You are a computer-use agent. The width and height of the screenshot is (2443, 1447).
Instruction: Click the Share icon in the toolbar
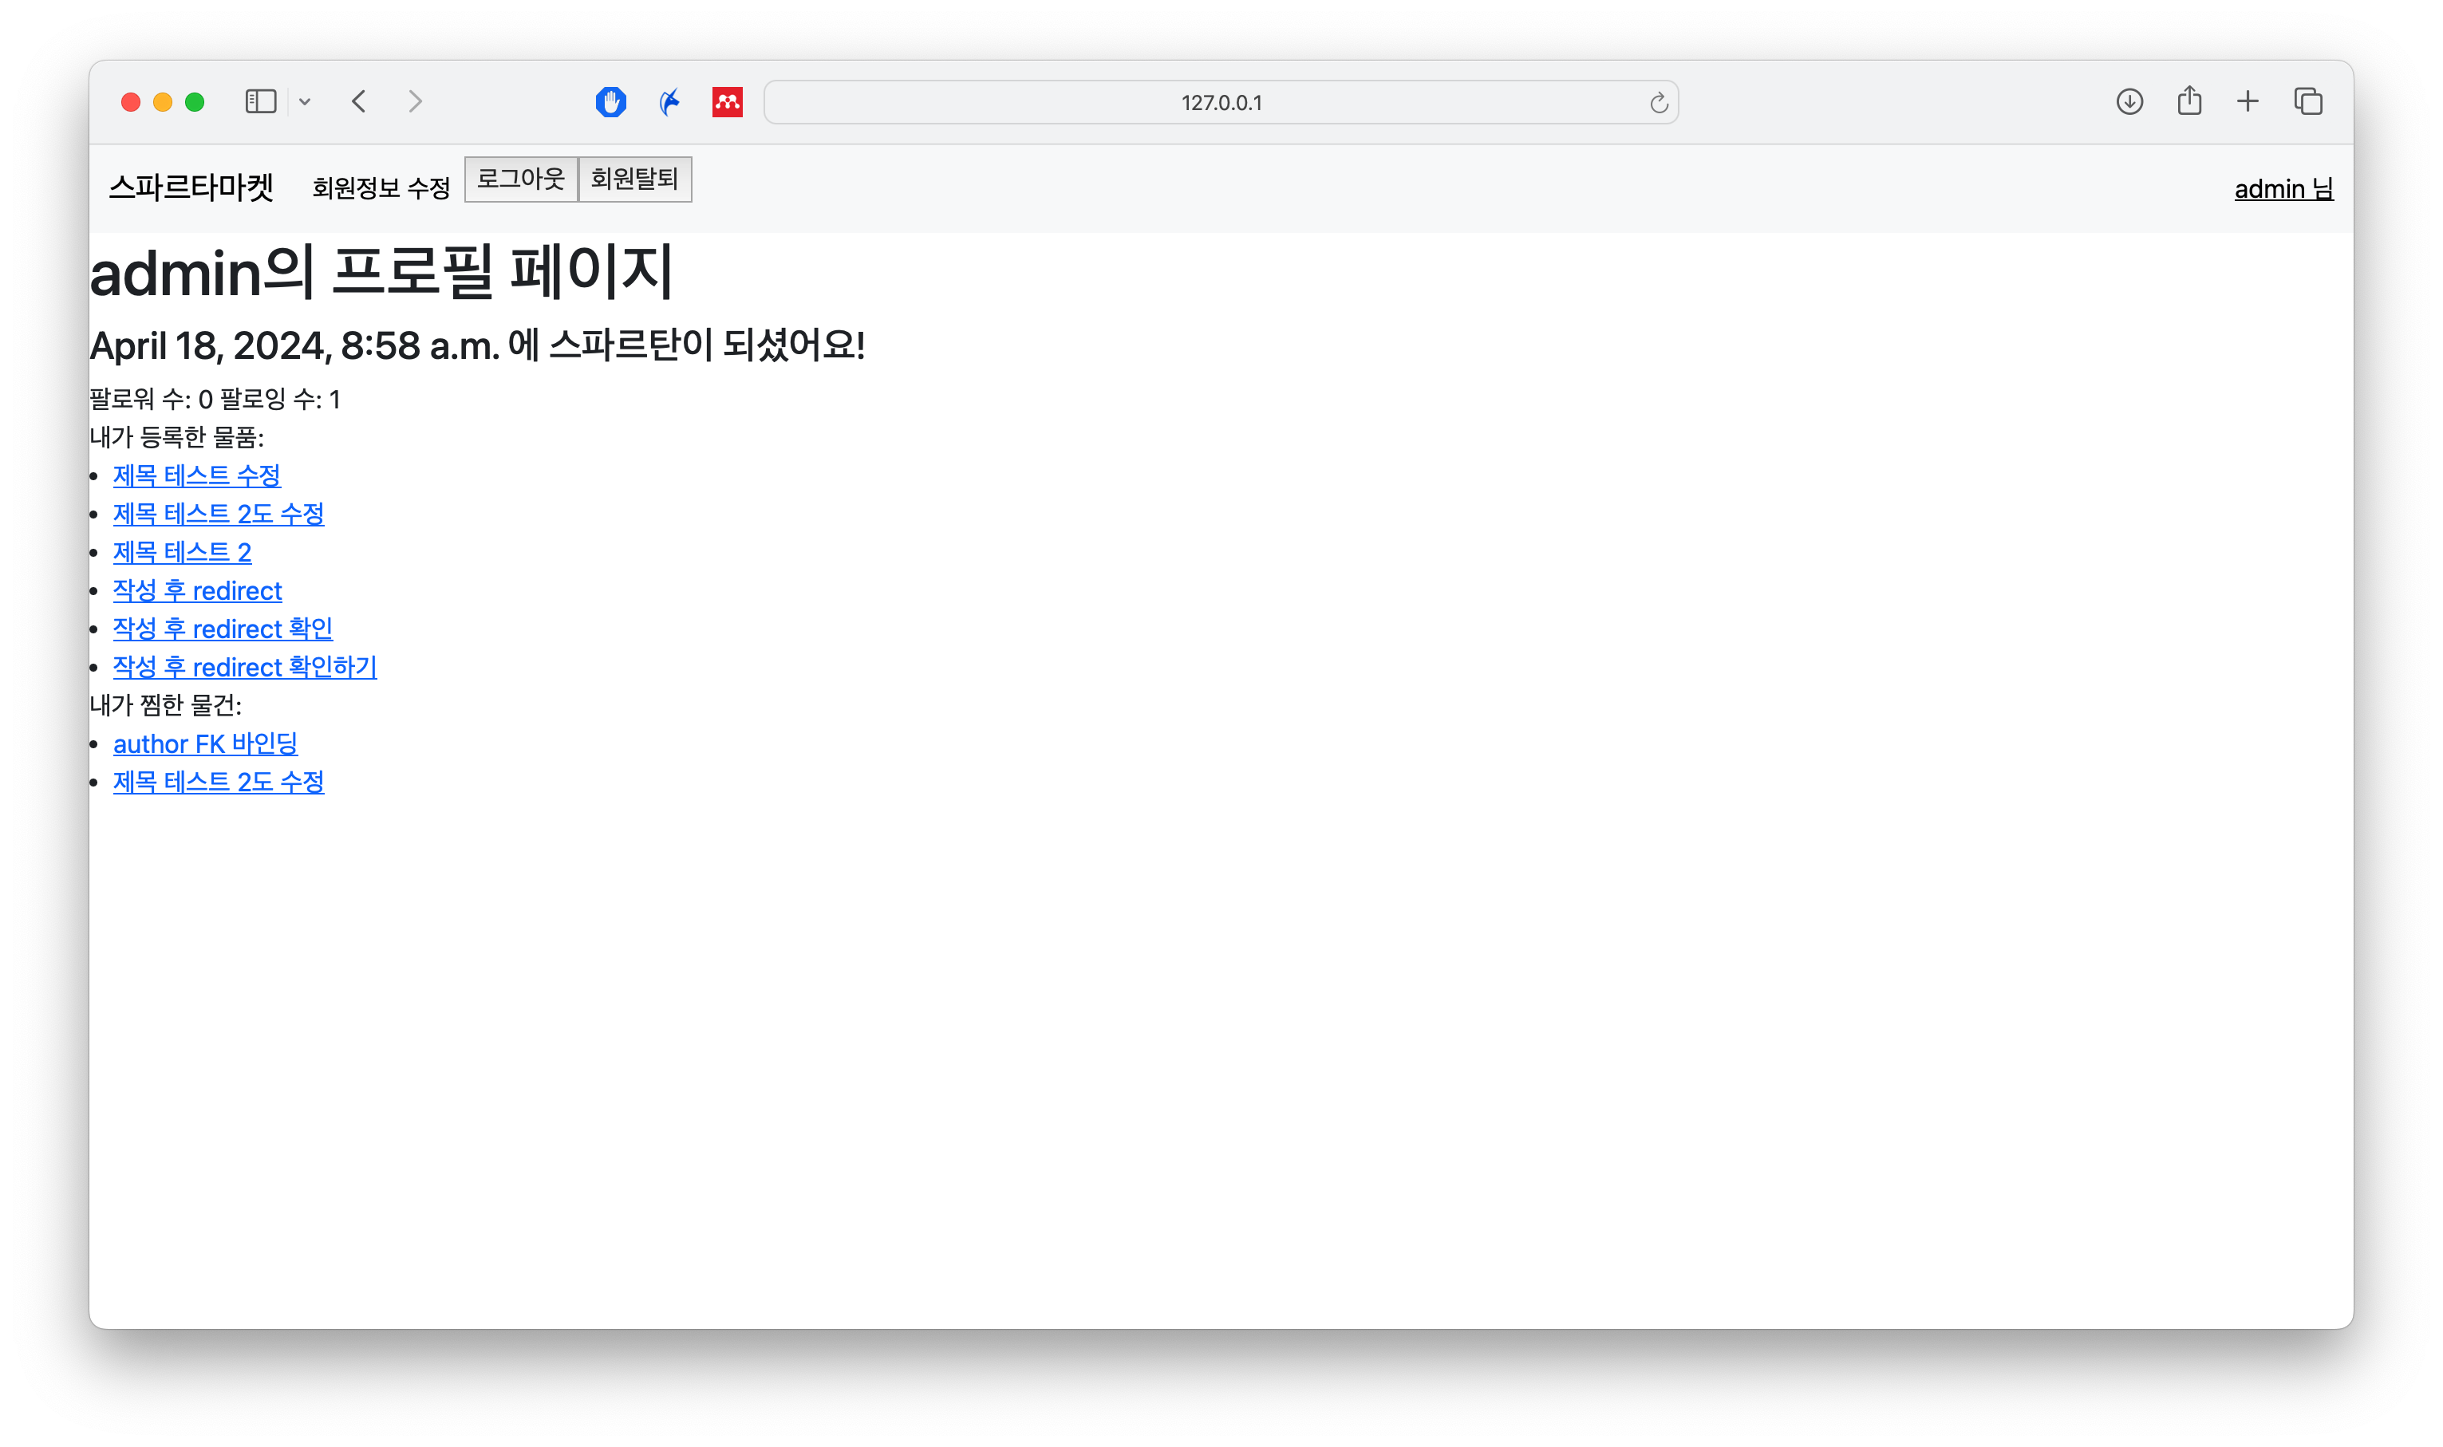pos(2190,101)
